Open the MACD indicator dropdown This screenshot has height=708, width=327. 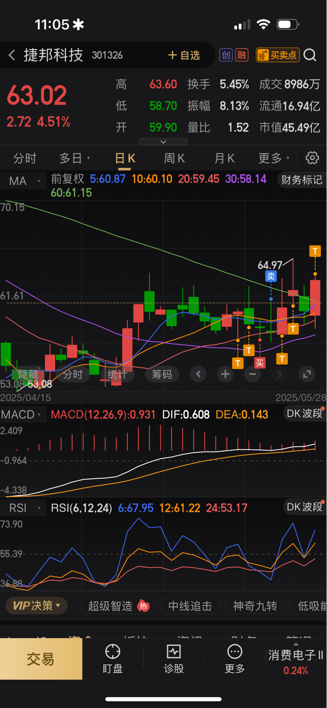click(x=23, y=414)
